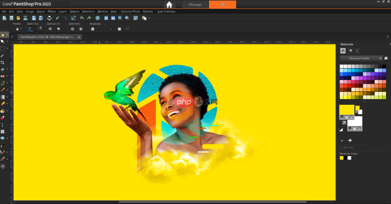
Task: Select the Dropper tool
Action: [2, 55]
